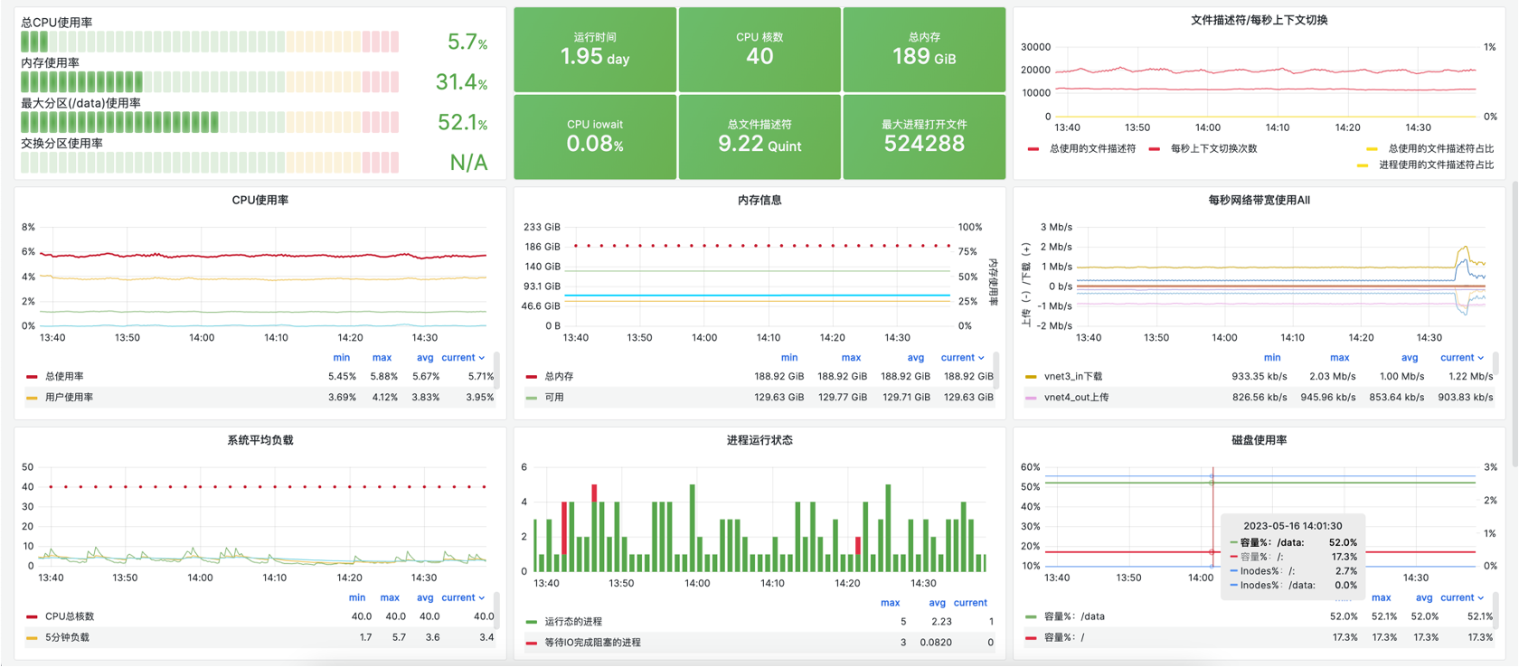1519x667 pixels.
Task: Toggle the 5分钟负载 series in legend
Action: click(67, 637)
